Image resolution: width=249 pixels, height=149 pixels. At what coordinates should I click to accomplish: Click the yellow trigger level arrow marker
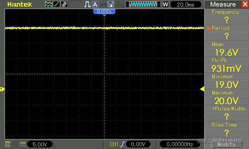202,89
